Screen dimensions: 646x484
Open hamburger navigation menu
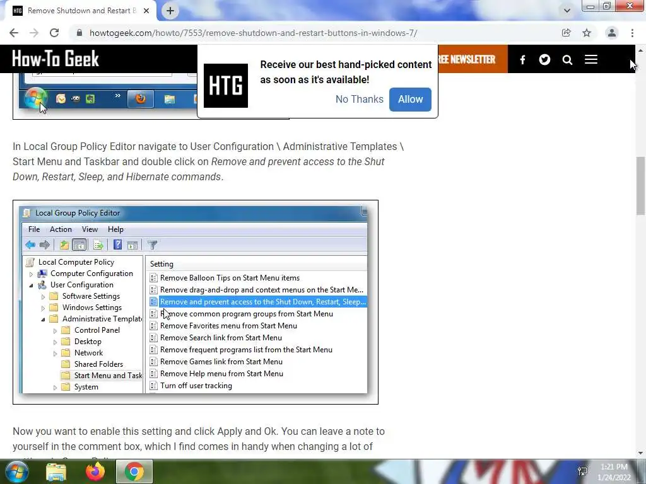click(x=590, y=60)
